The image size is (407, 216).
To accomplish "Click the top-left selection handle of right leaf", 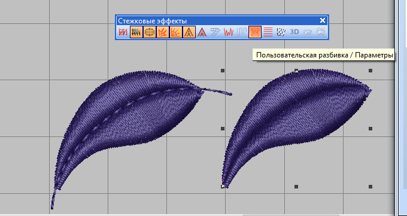I will [223, 71].
